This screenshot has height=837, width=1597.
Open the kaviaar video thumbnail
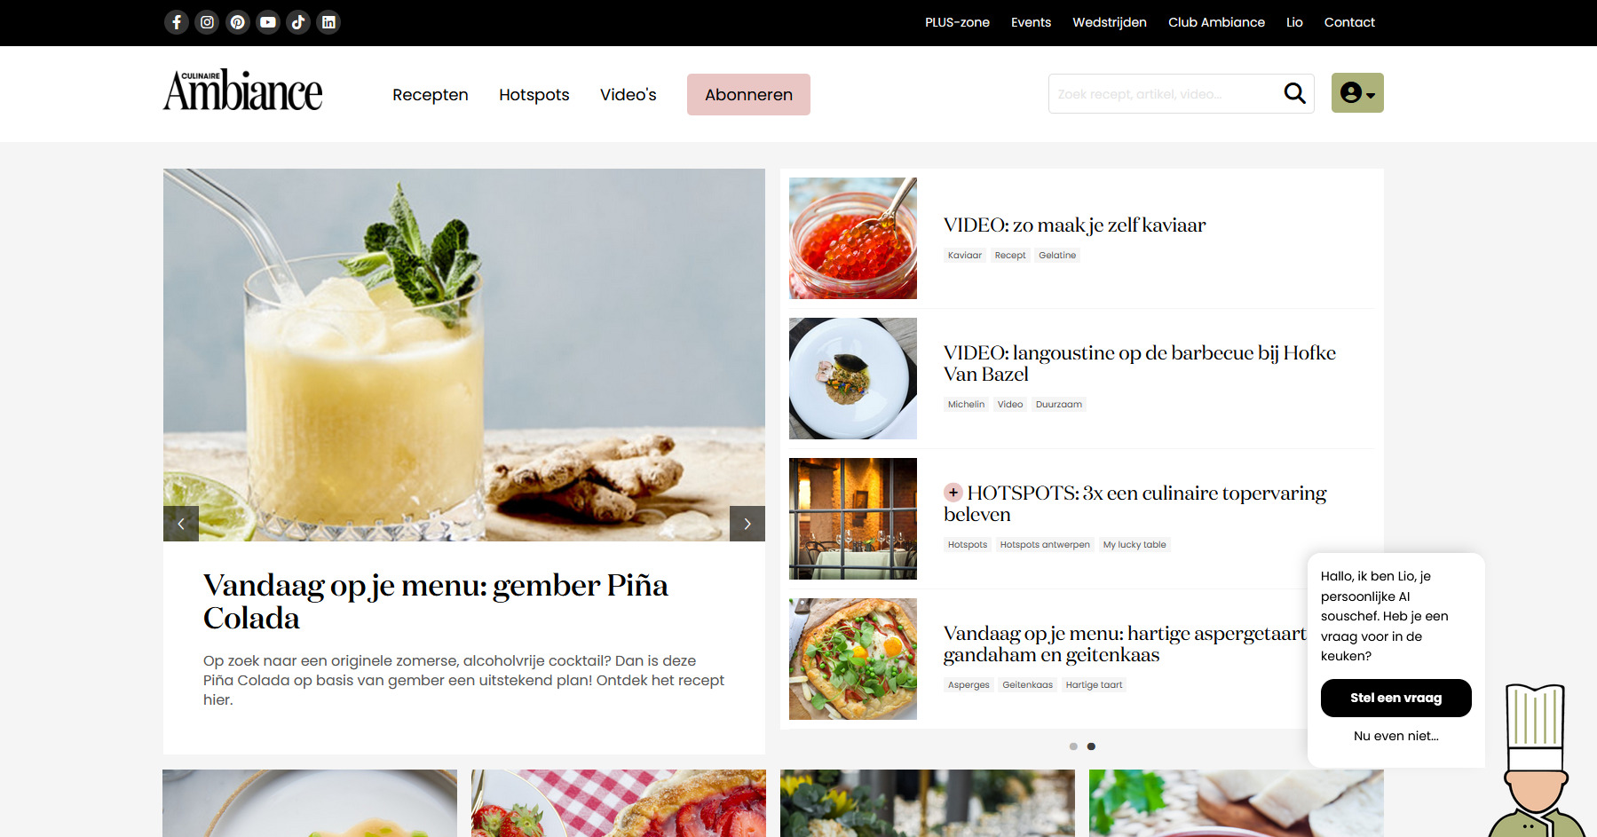pyautogui.click(x=853, y=238)
